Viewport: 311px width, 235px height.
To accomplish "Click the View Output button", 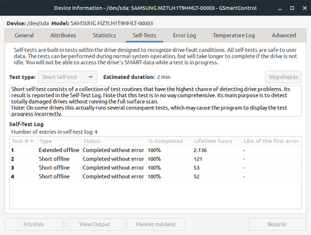I will 95,225.
